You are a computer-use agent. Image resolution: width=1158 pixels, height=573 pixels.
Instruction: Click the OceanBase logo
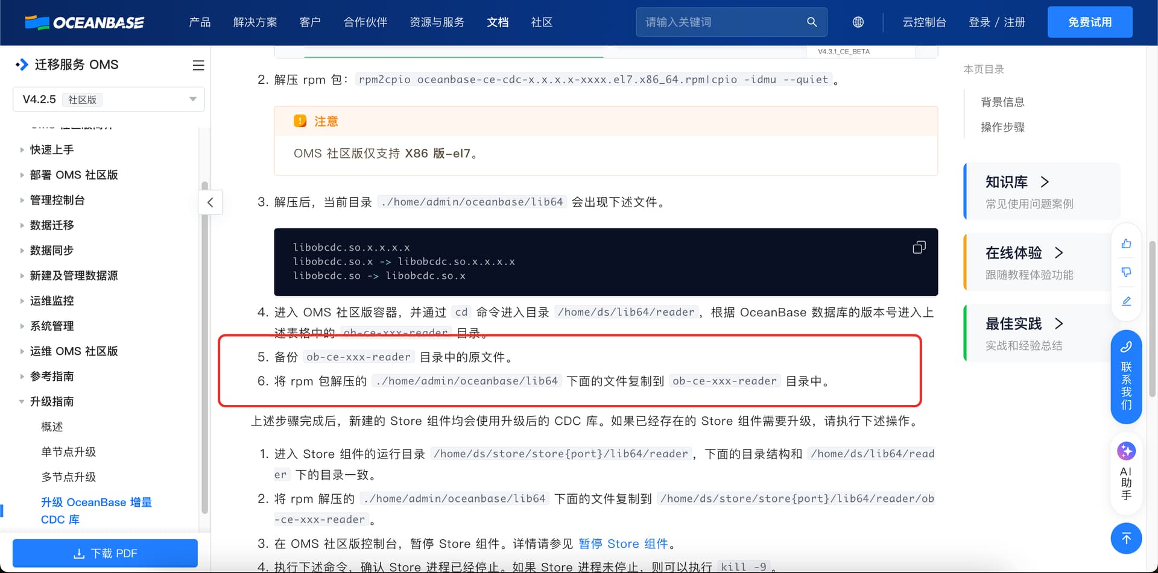pyautogui.click(x=84, y=22)
